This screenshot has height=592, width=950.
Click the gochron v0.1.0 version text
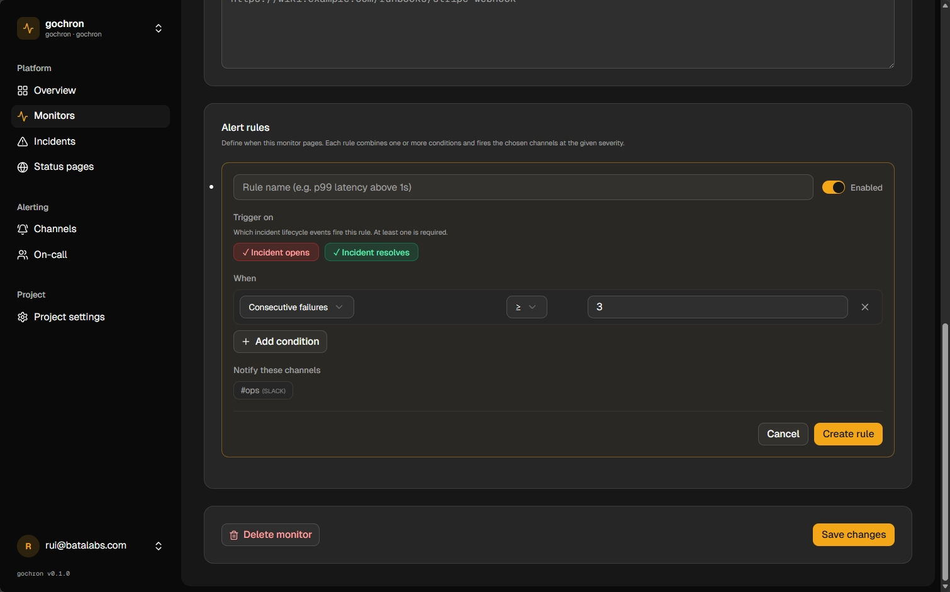[43, 574]
